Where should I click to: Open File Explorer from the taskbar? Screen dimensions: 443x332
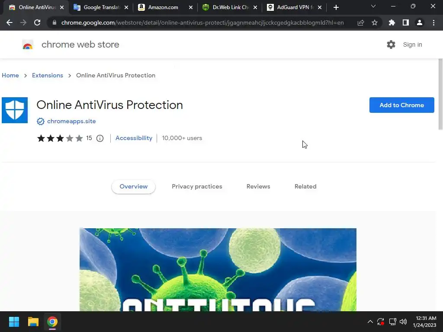(33, 322)
